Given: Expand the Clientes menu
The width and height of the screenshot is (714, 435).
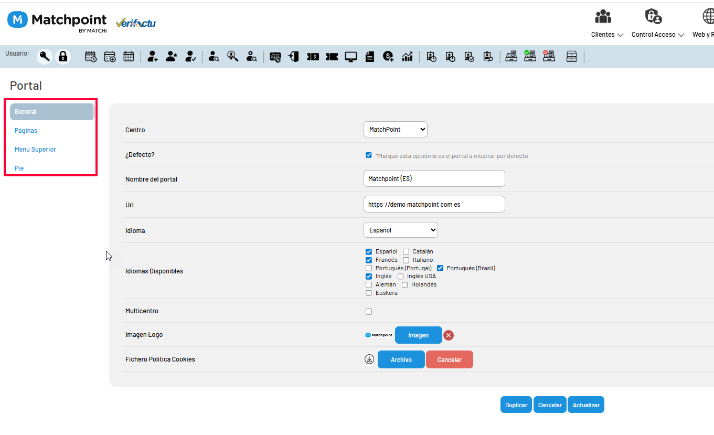Looking at the screenshot, I should click(x=607, y=35).
